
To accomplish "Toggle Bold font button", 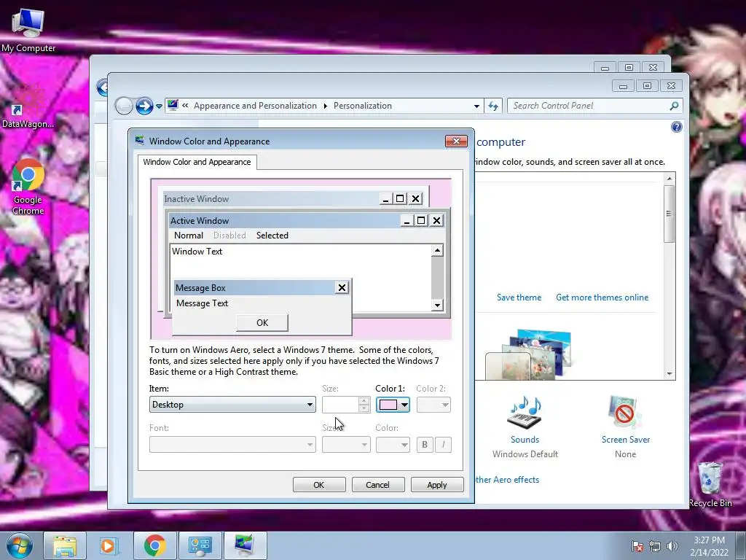I will point(425,444).
